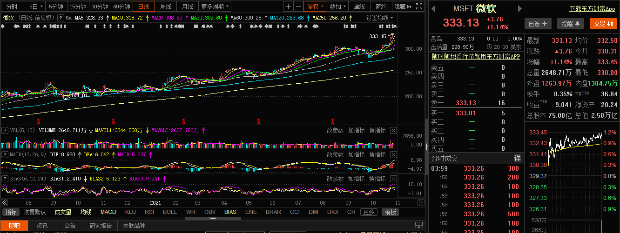620x233 pixels.
Task: Toggle the KDJ indicator
Action: (131, 212)
